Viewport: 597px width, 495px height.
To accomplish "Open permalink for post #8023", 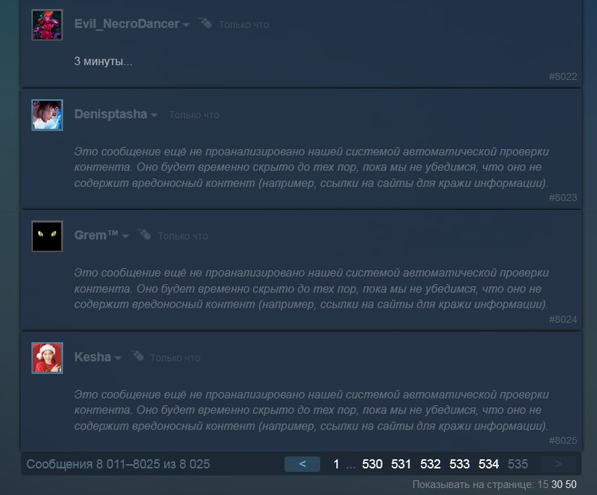I will pyautogui.click(x=563, y=198).
